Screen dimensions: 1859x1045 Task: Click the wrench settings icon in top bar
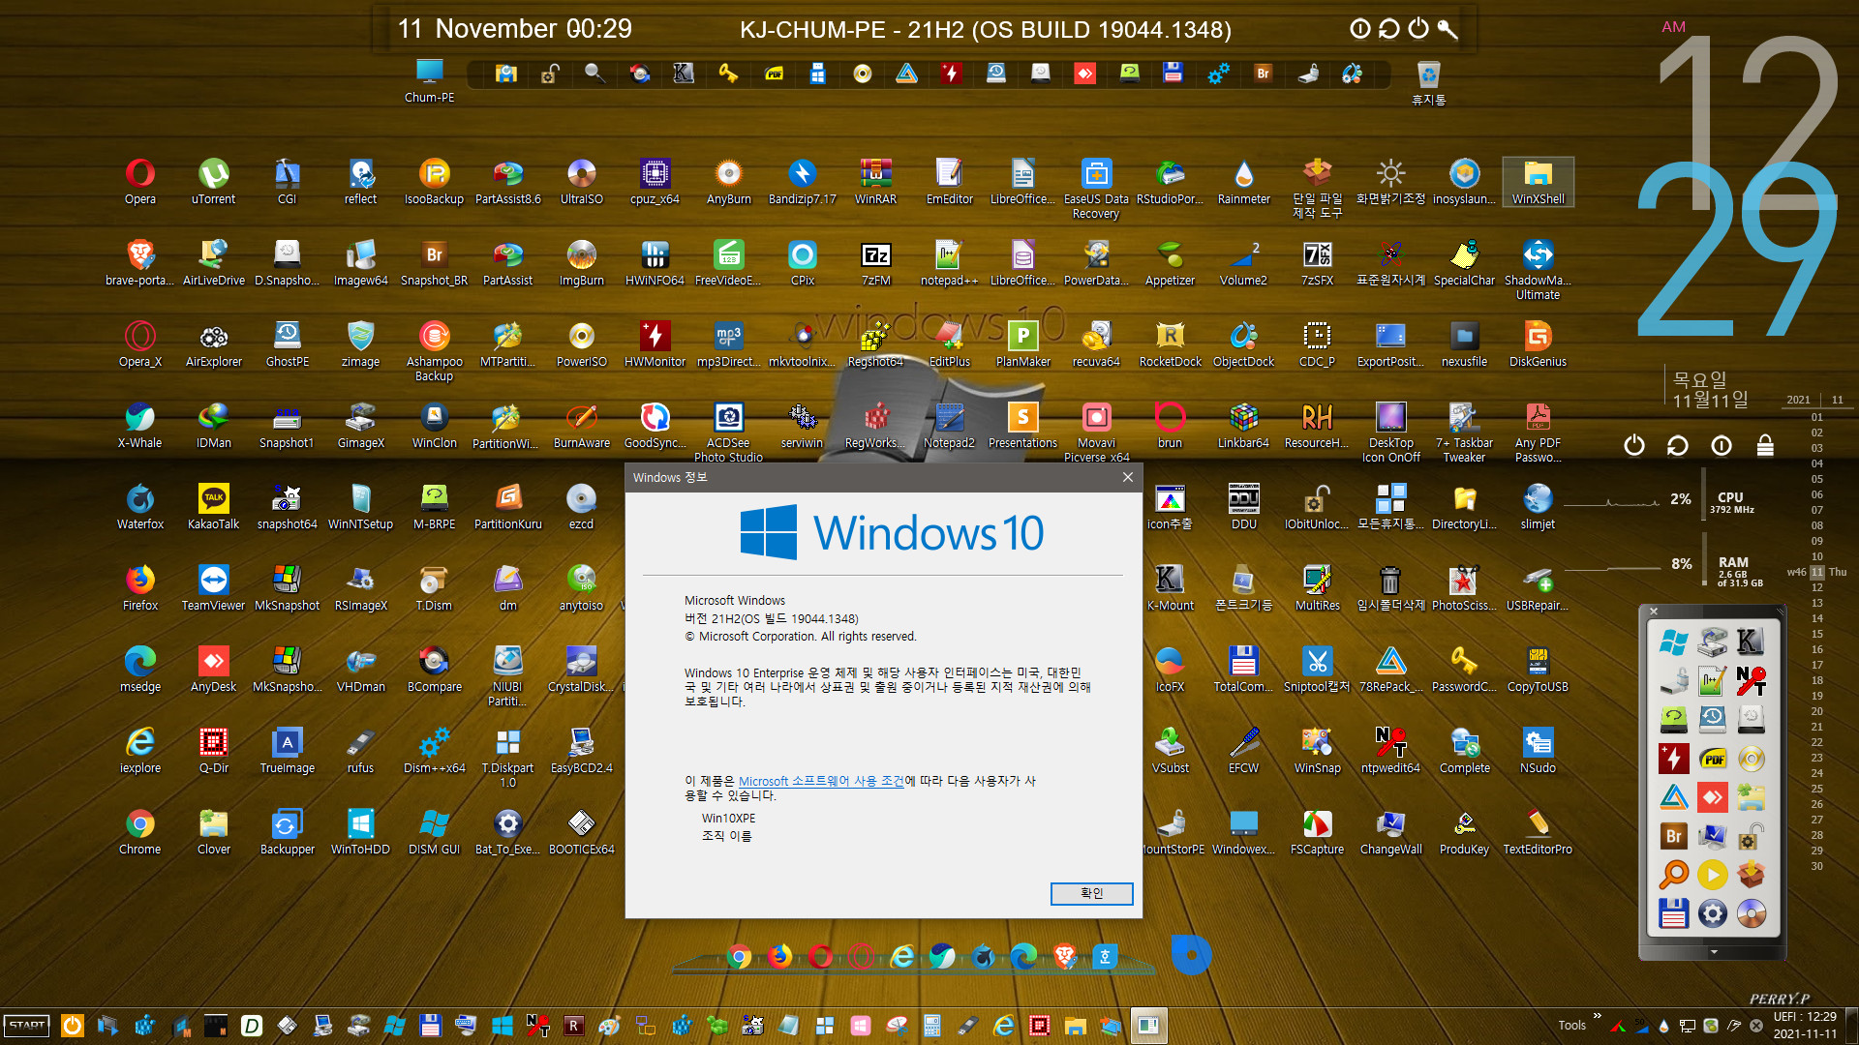tap(1448, 28)
